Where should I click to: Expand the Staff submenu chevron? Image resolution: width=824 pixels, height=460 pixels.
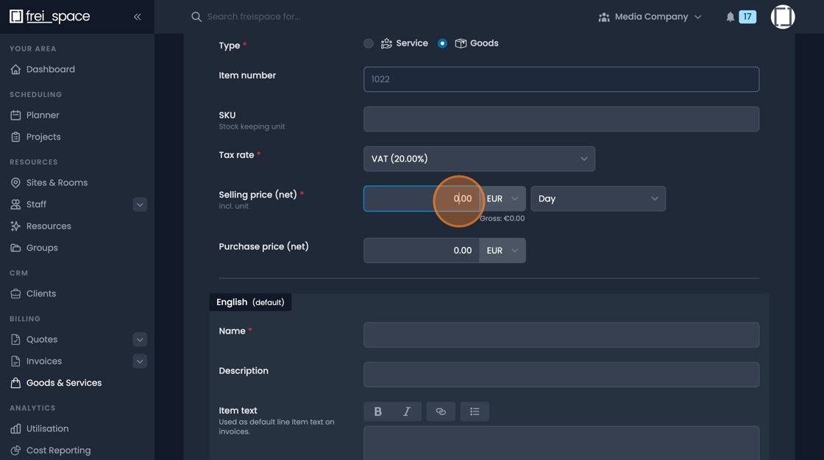[140, 204]
